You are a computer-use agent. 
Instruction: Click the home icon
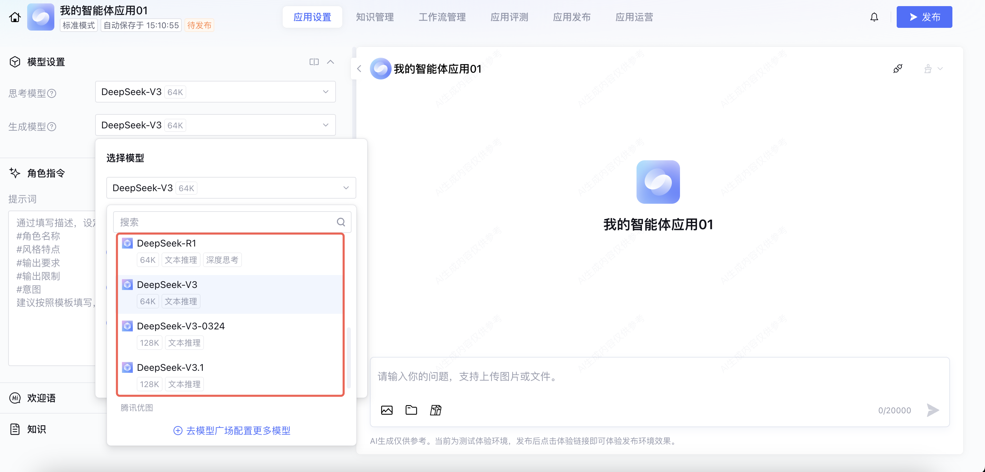coord(15,17)
